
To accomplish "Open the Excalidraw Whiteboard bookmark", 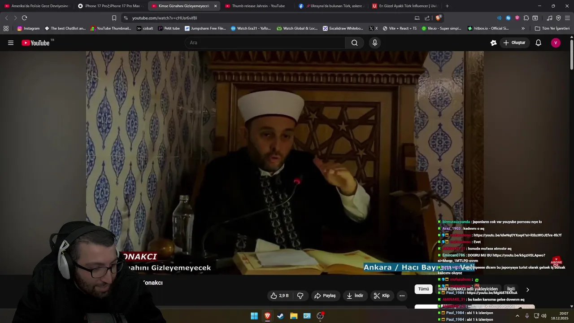I will [343, 28].
